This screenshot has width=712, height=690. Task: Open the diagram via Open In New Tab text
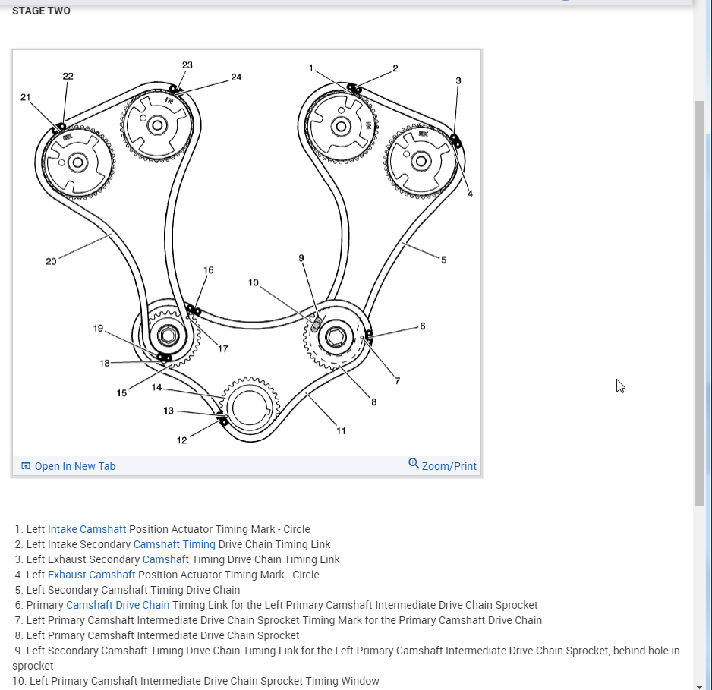(75, 466)
